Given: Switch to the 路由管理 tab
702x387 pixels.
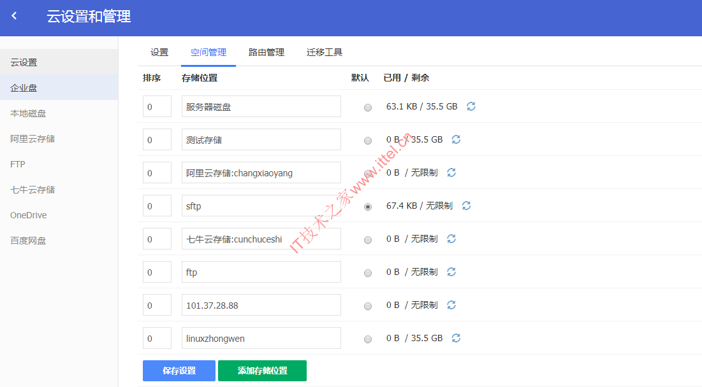Looking at the screenshot, I should [x=267, y=52].
